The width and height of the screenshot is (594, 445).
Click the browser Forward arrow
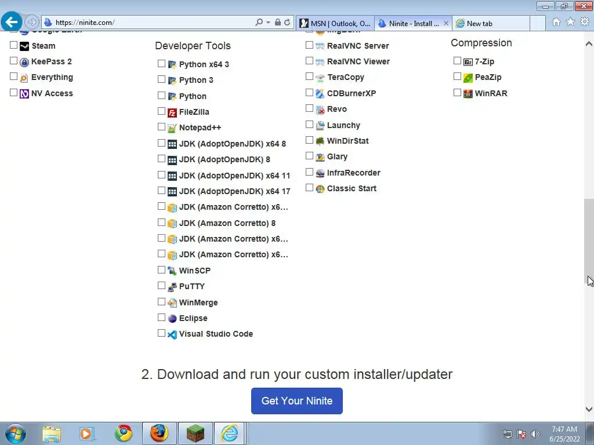pyautogui.click(x=32, y=23)
